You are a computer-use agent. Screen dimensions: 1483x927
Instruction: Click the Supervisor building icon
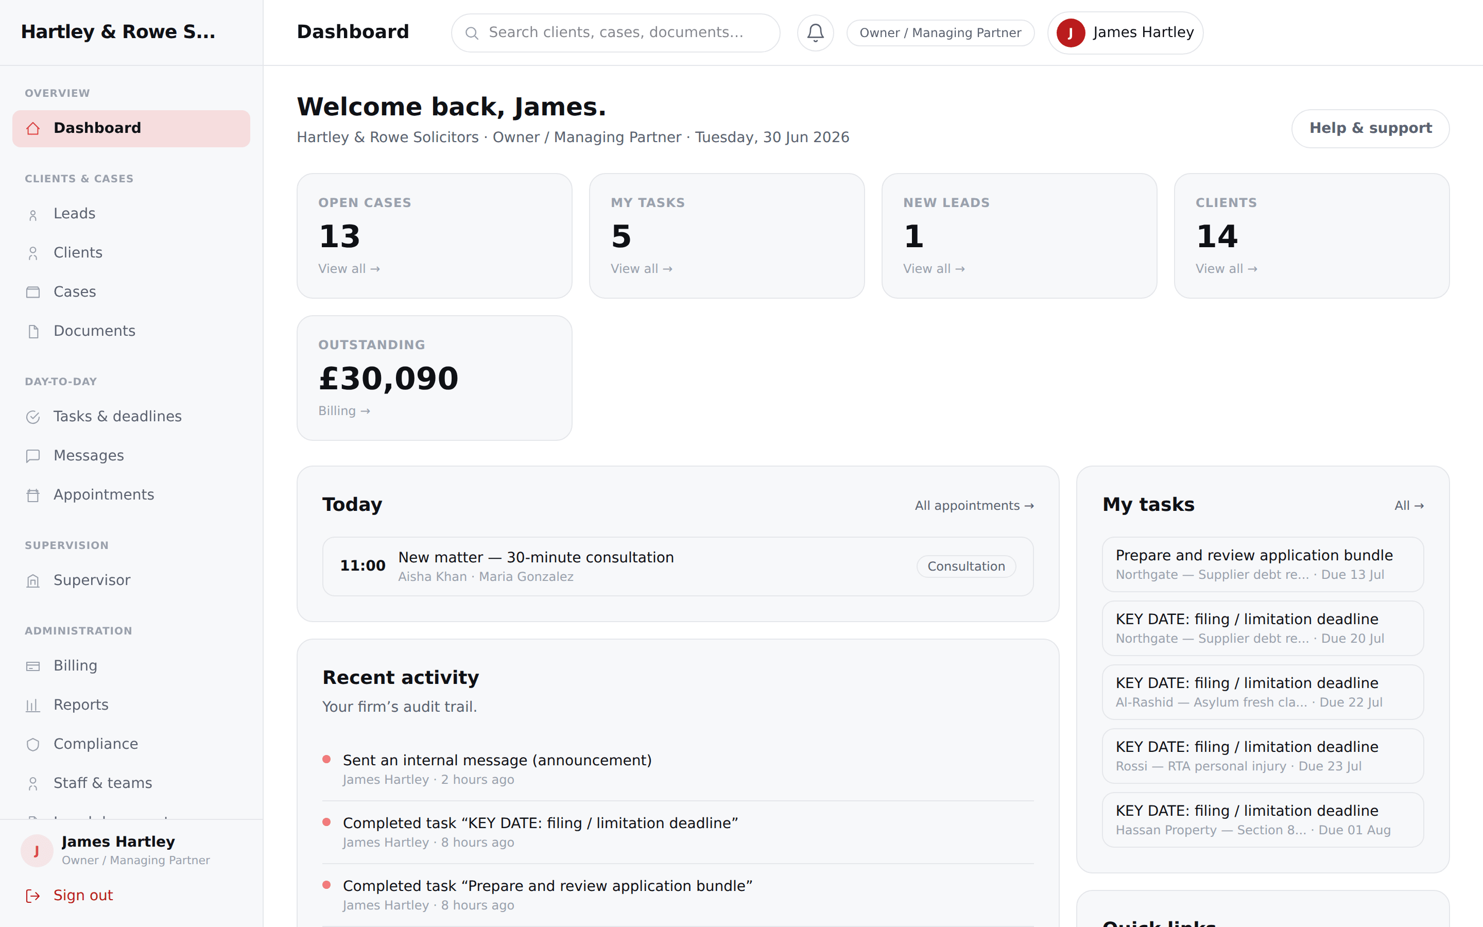(x=33, y=580)
